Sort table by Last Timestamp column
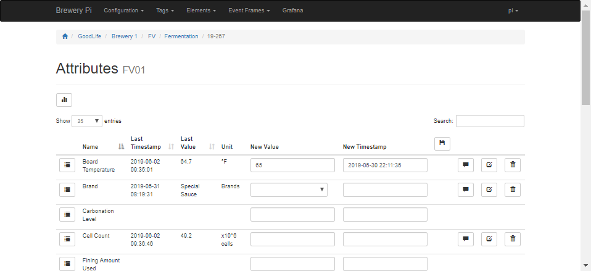 click(152, 143)
